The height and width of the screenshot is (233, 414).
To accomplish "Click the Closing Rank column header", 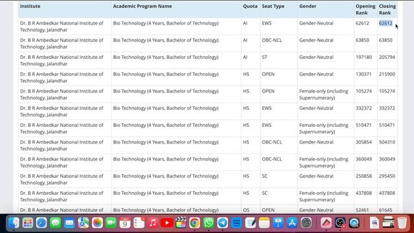I will pyautogui.click(x=387, y=9).
